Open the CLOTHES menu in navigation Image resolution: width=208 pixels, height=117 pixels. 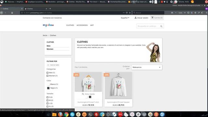coord(70,25)
